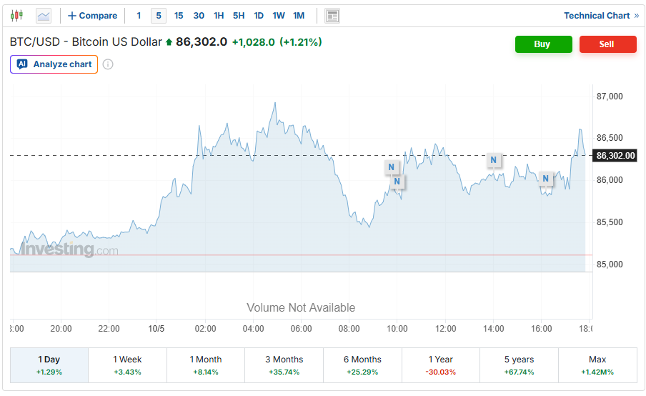Click the 85,000 axis price label
646x396 pixels.
610,264
